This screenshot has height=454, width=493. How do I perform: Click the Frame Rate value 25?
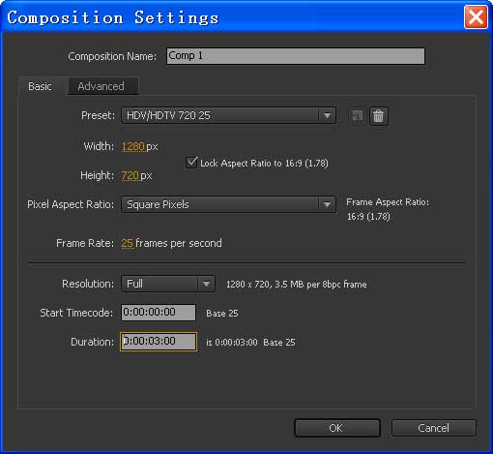[x=127, y=243]
